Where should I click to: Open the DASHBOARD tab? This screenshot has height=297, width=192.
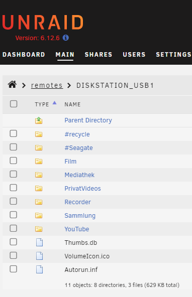pyautogui.click(x=24, y=55)
